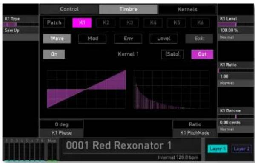255x163 pixels.
Task: Open the Env page
Action: point(128,39)
